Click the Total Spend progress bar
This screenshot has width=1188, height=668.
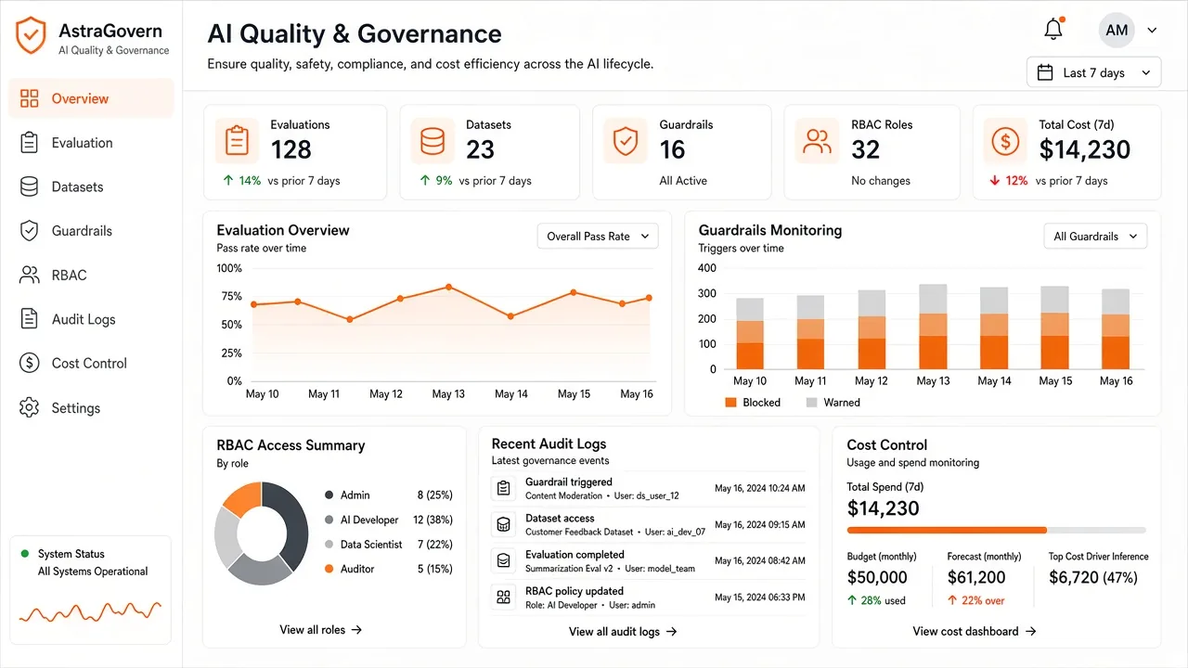[996, 531]
